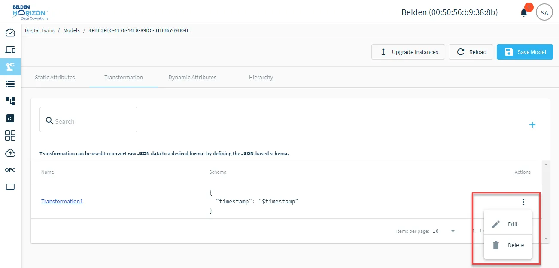Click the model ID 4FBB3FEC breadcrumb text
This screenshot has height=268, width=559.
pos(139,30)
